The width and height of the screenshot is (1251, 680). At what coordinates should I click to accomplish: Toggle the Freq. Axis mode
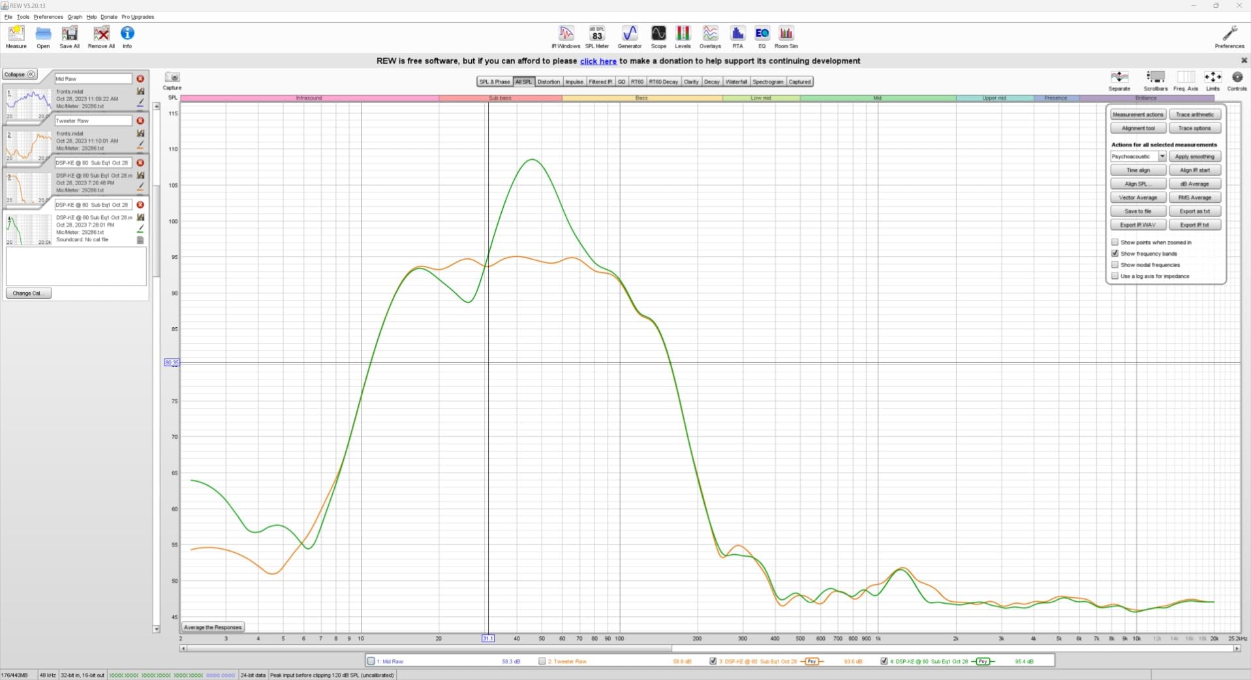point(1185,81)
